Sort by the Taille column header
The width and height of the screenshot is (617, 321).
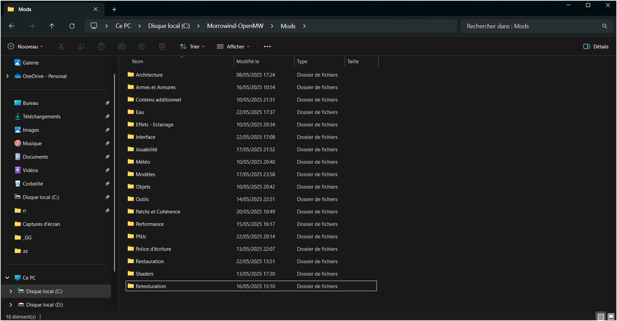coord(362,61)
